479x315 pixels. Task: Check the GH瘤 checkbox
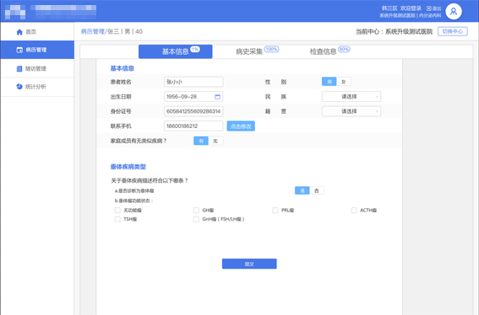pyautogui.click(x=196, y=211)
